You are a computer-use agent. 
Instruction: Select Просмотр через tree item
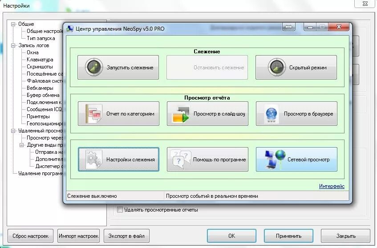[45, 138]
